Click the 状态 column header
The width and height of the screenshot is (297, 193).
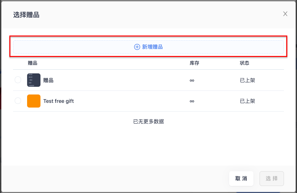click(x=244, y=63)
